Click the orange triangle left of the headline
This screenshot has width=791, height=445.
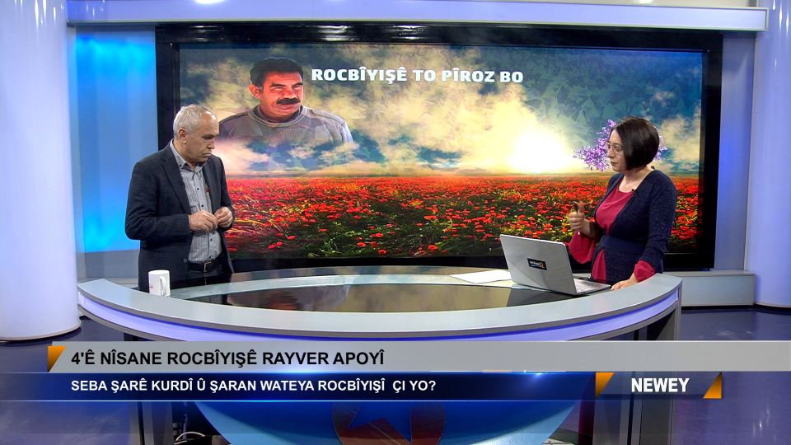(54, 357)
